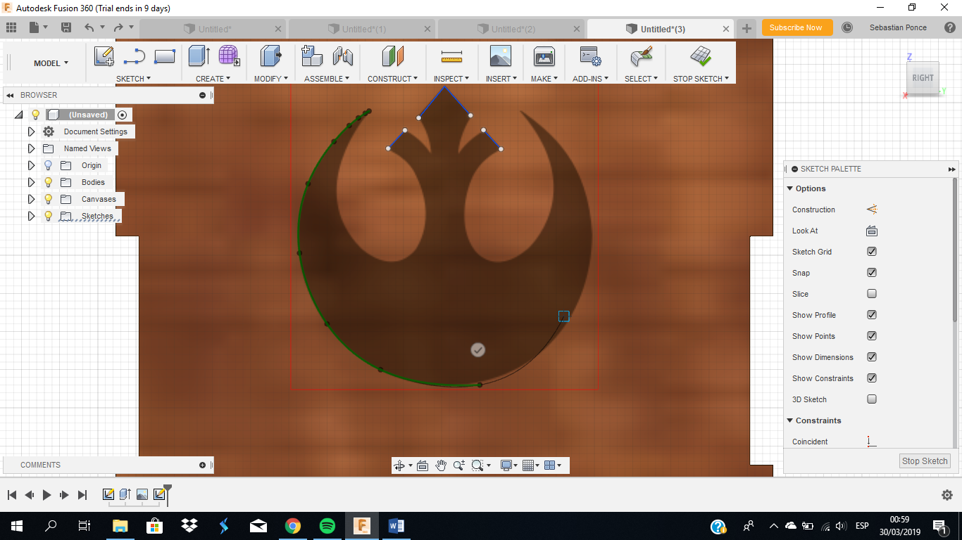Screen dimensions: 962x540
Task: Jump to the timeline beginning
Action: [x=12, y=495]
